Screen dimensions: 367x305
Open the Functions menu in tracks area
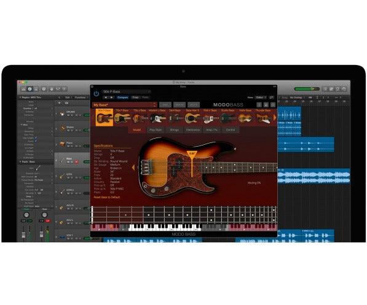(80, 98)
